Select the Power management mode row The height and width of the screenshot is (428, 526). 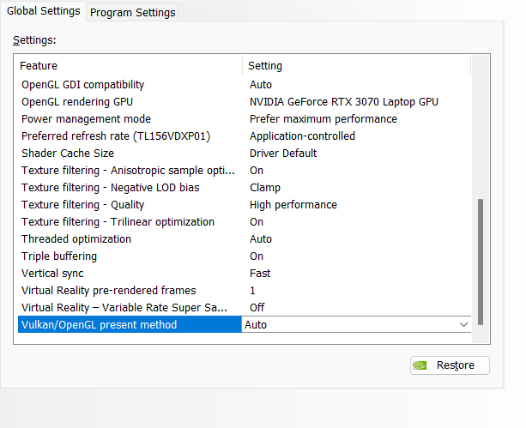pyautogui.click(x=86, y=119)
